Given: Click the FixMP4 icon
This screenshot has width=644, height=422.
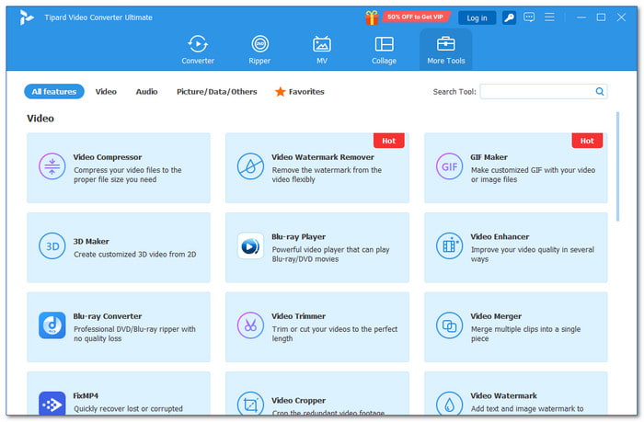Looking at the screenshot, I should point(52,404).
